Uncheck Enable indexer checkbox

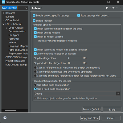point(34,21)
